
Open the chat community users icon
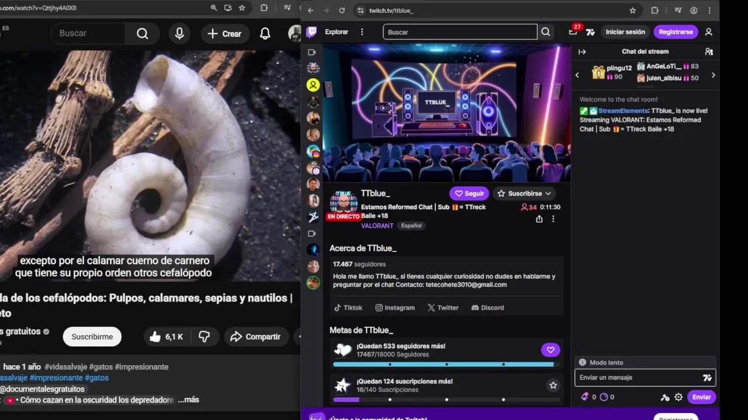click(709, 51)
